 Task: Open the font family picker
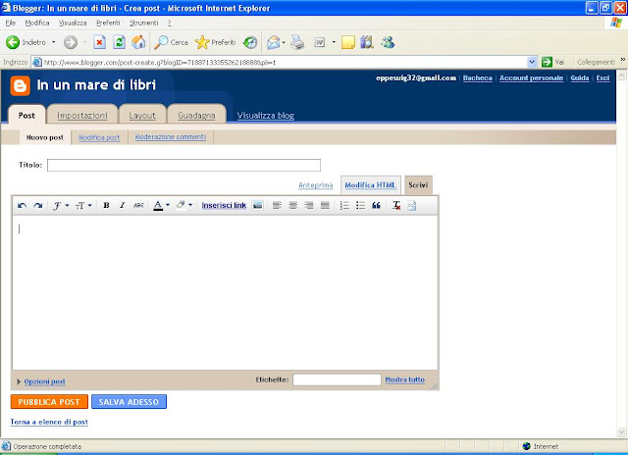pos(61,206)
